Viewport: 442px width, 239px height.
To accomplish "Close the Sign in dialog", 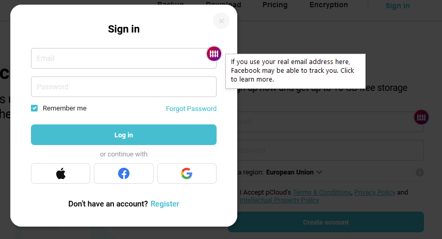I will click(221, 21).
